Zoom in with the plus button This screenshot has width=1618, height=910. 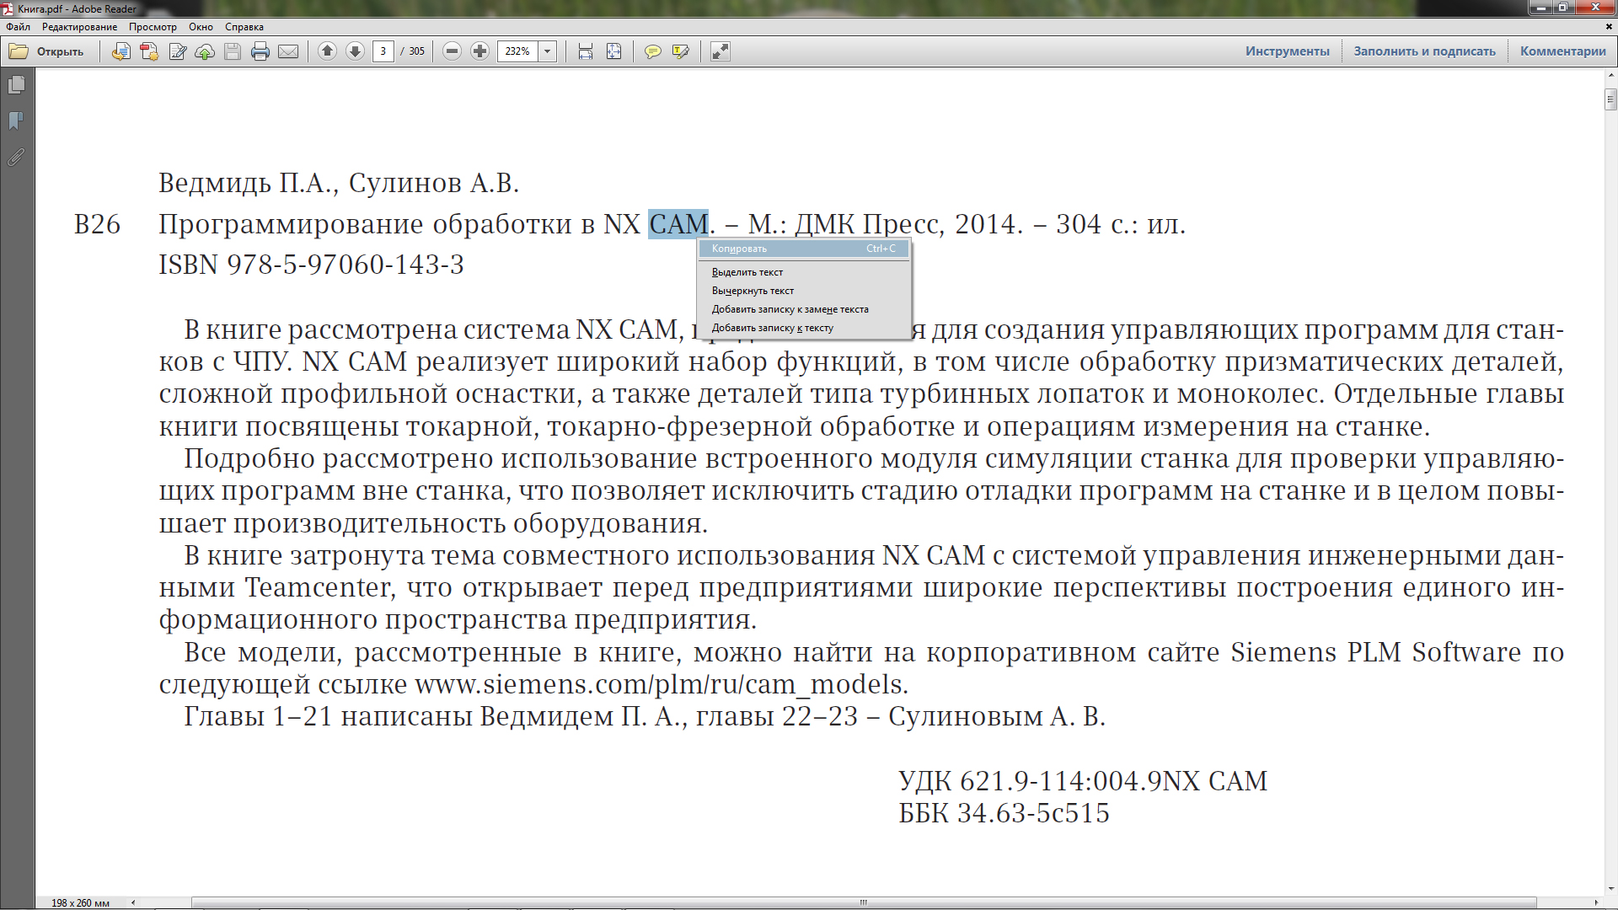(x=480, y=51)
